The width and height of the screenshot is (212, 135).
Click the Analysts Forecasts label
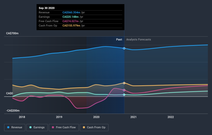coord(139,39)
